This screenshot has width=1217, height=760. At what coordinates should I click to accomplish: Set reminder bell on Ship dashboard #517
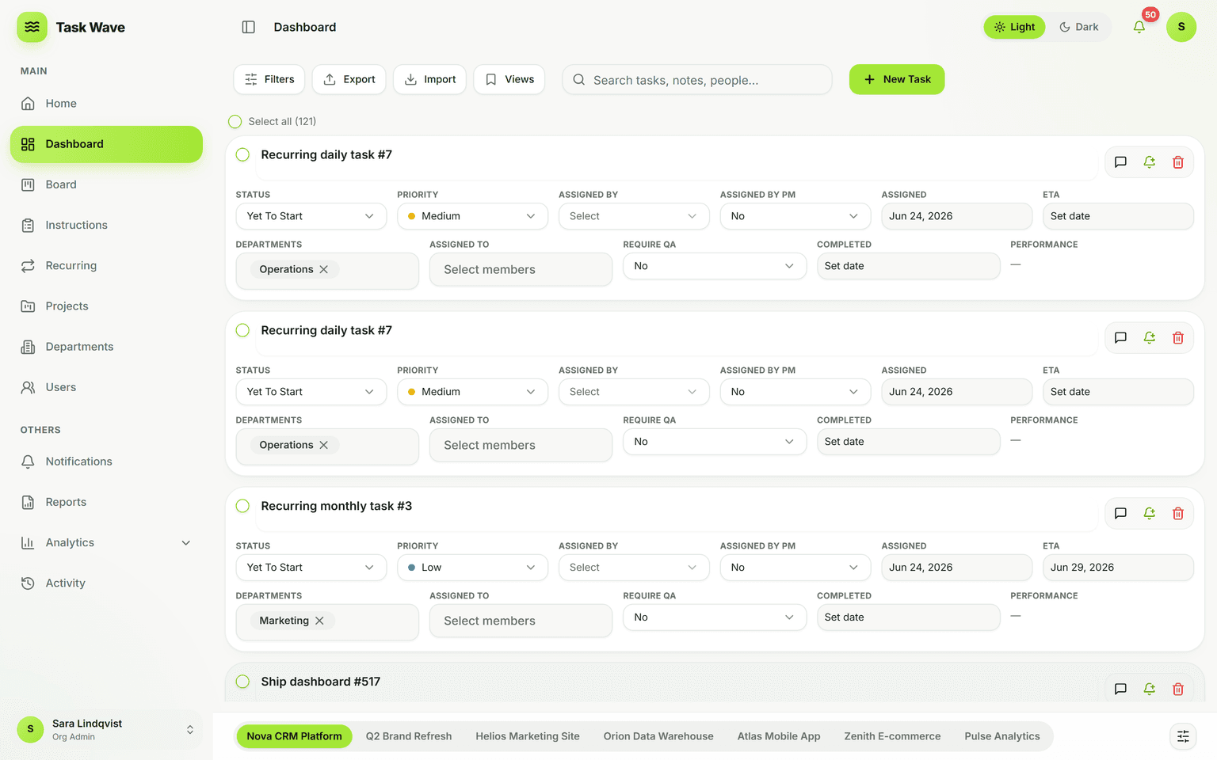click(1150, 690)
